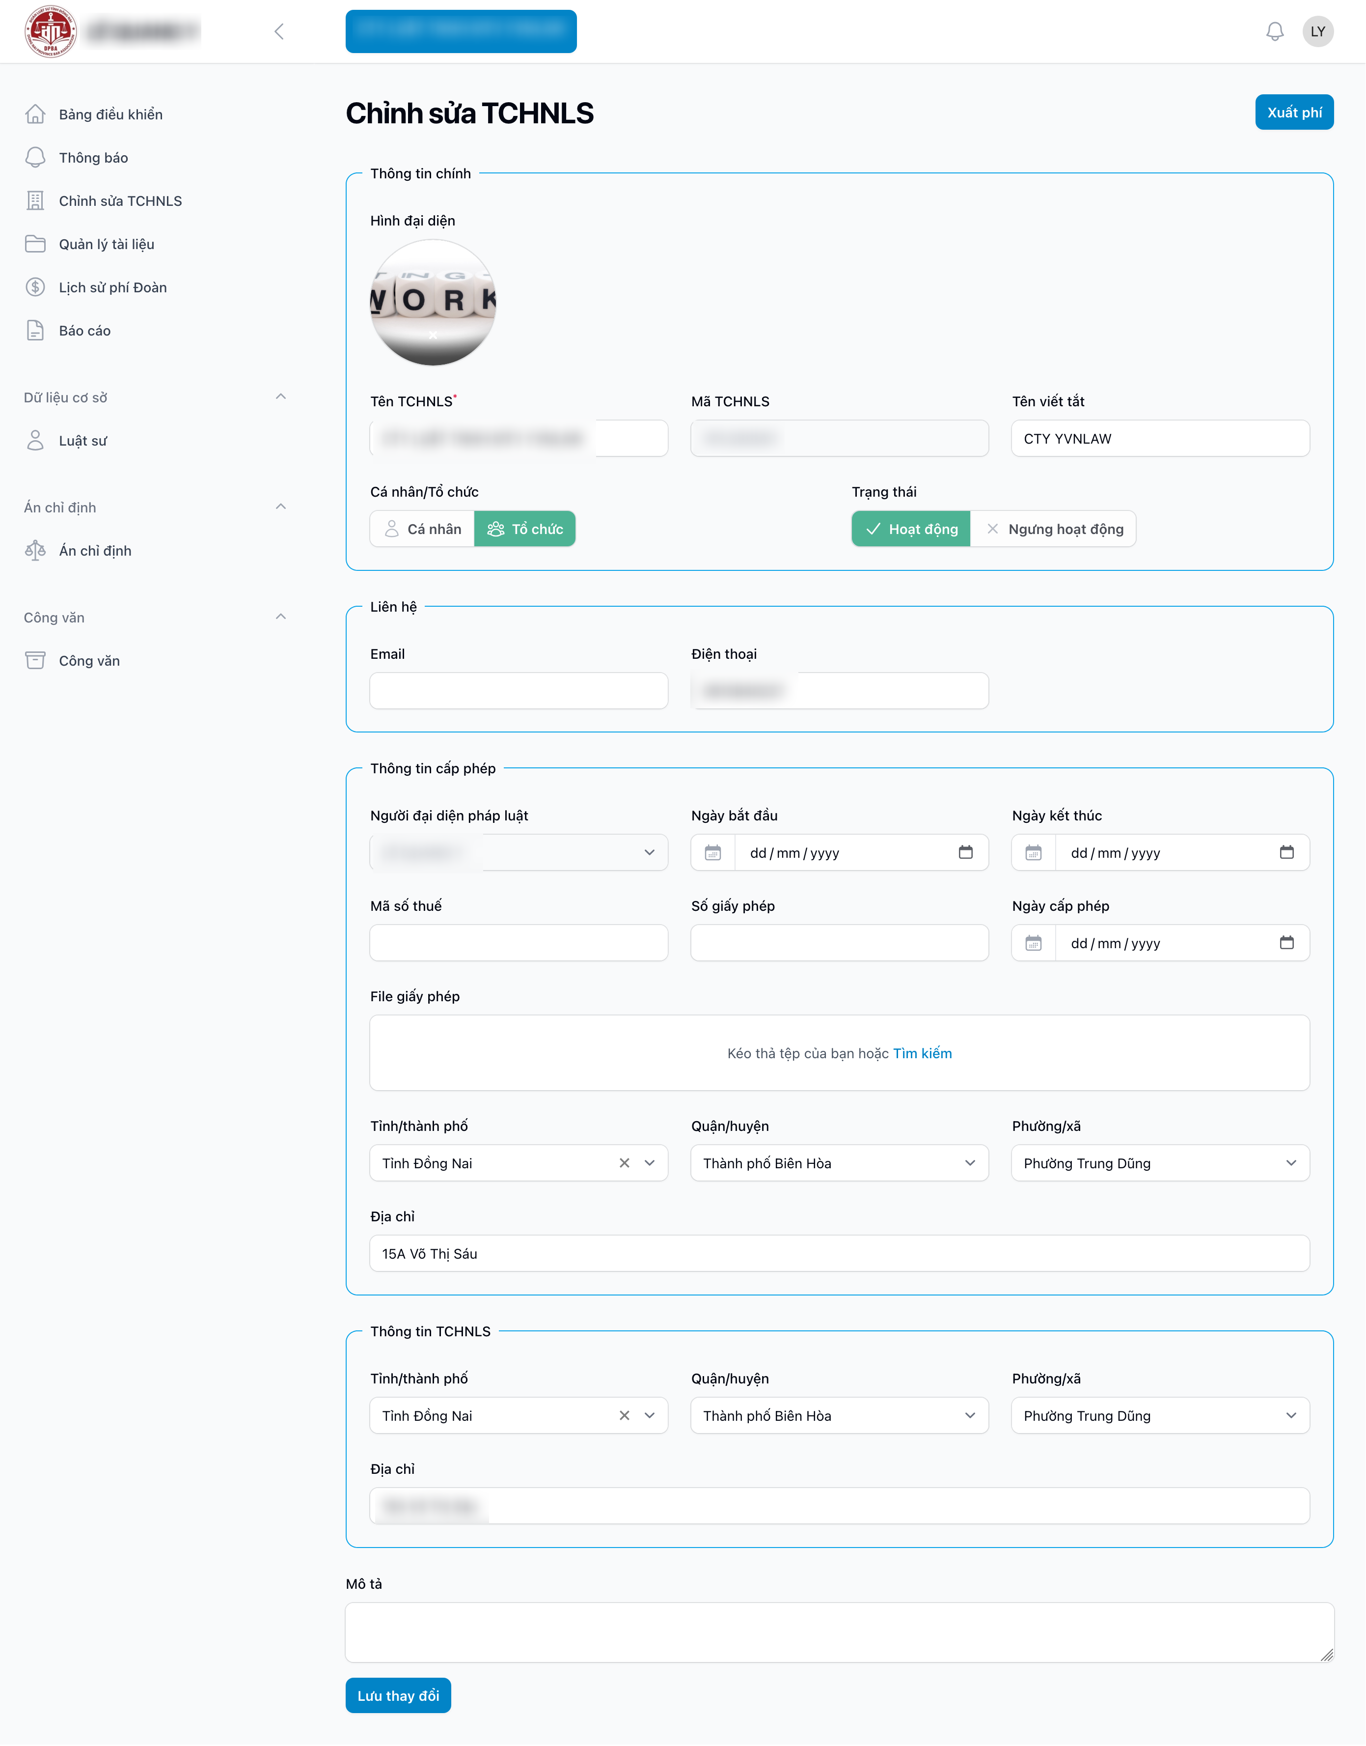This screenshot has height=1746, width=1366.
Task: Set status to Ngưng hoạt động
Action: pos(1054,529)
